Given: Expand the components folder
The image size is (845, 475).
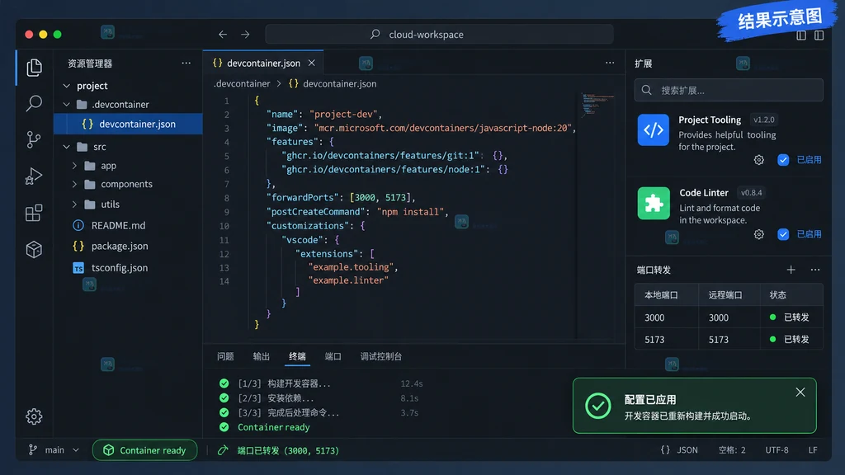Looking at the screenshot, I should coord(74,184).
